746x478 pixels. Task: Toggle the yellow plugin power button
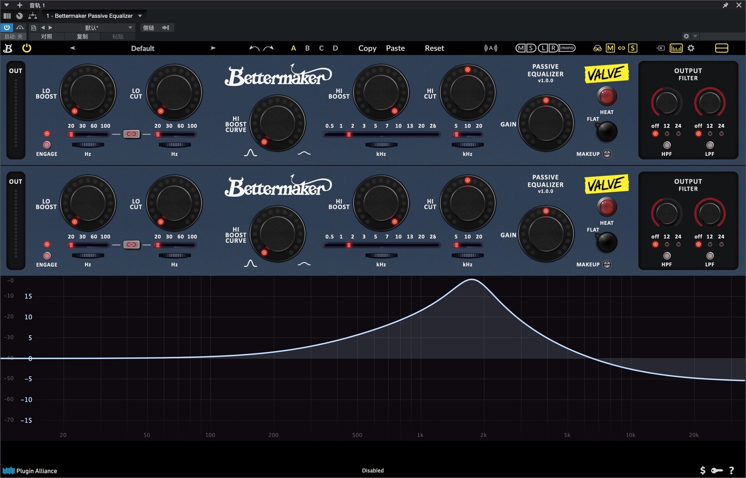[x=26, y=48]
